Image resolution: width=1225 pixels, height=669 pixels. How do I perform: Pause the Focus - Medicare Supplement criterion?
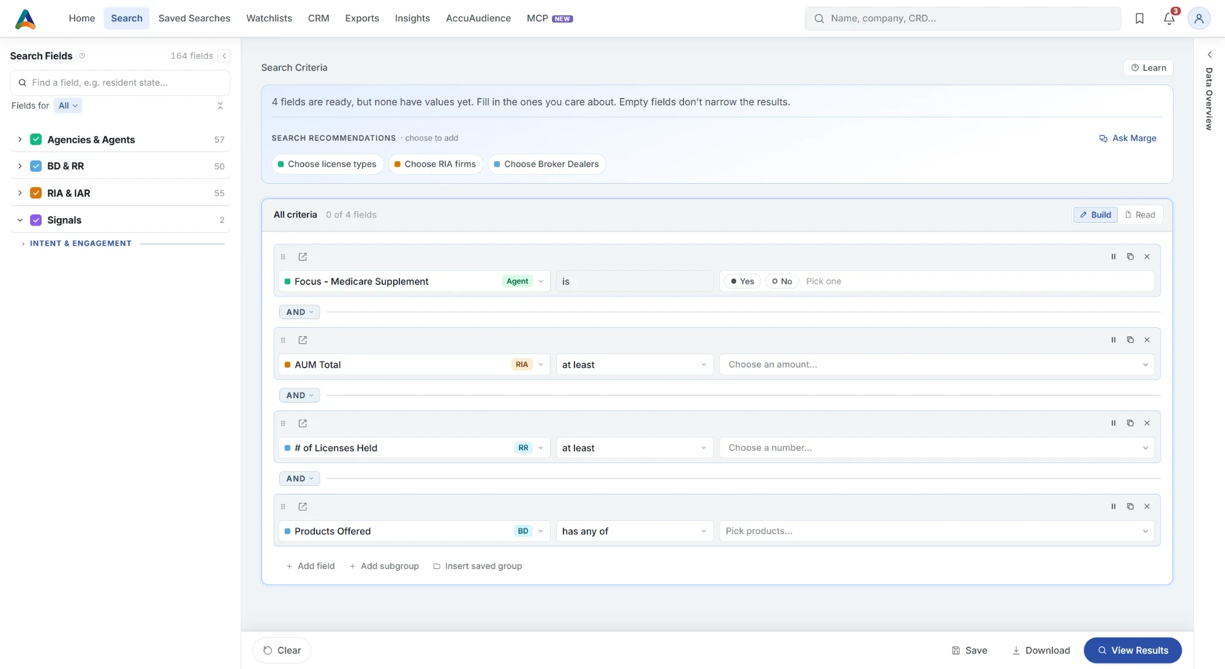pos(1114,257)
